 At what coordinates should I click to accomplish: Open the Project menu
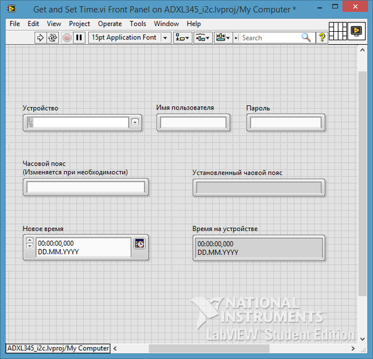coord(80,24)
